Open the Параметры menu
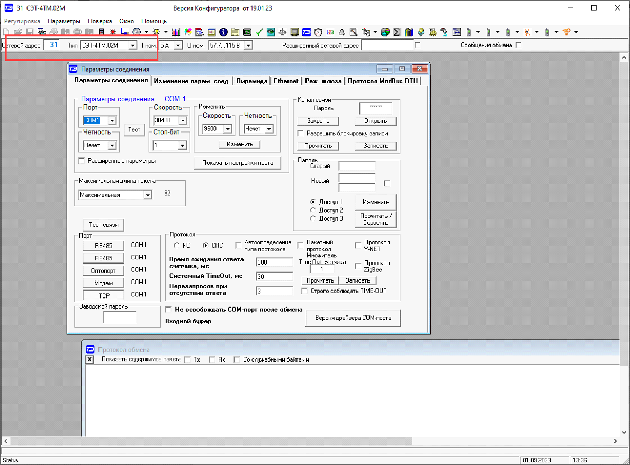The height and width of the screenshot is (465, 630). click(64, 21)
